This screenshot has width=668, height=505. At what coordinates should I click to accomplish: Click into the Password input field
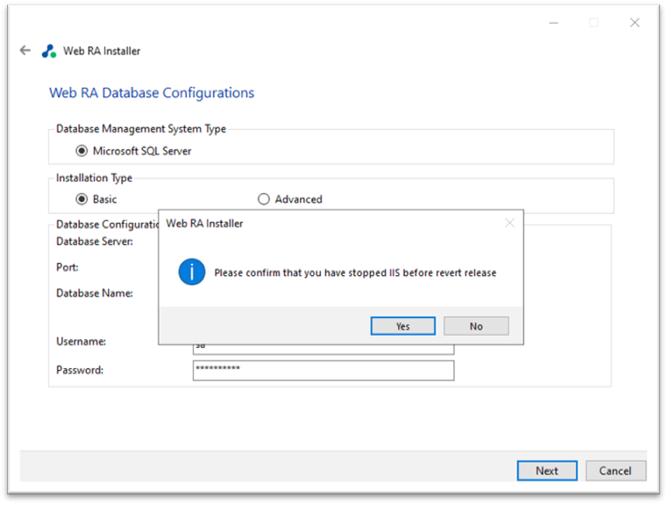pyautogui.click(x=323, y=370)
